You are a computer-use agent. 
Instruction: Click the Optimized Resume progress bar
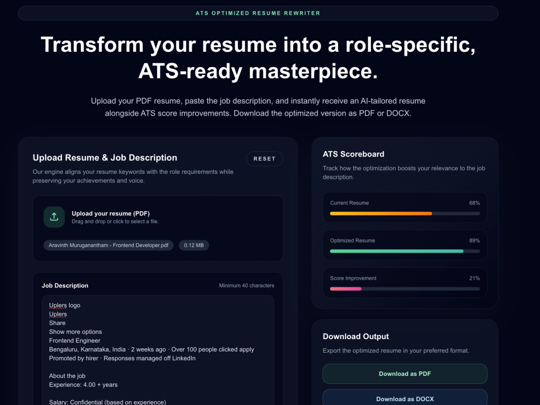coord(404,251)
